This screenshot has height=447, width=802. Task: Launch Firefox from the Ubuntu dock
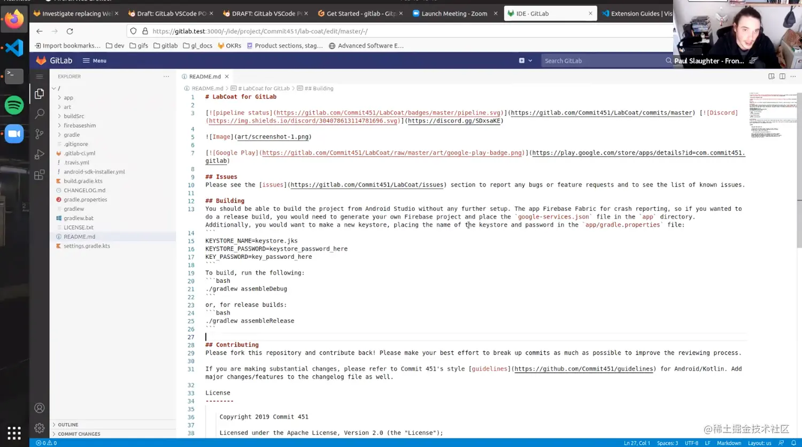pos(14,19)
